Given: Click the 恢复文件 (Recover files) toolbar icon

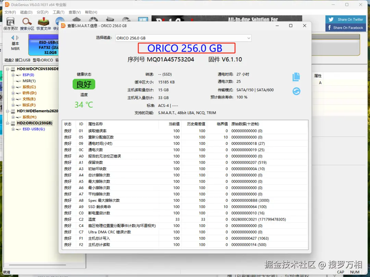Looking at the screenshot, I should click(44, 22).
